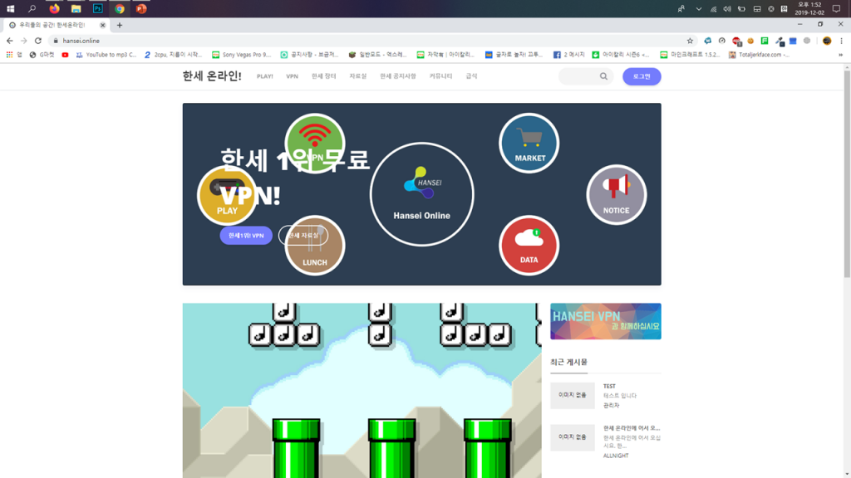
Task: Click the 한세1위! VPN button
Action: [x=246, y=235]
